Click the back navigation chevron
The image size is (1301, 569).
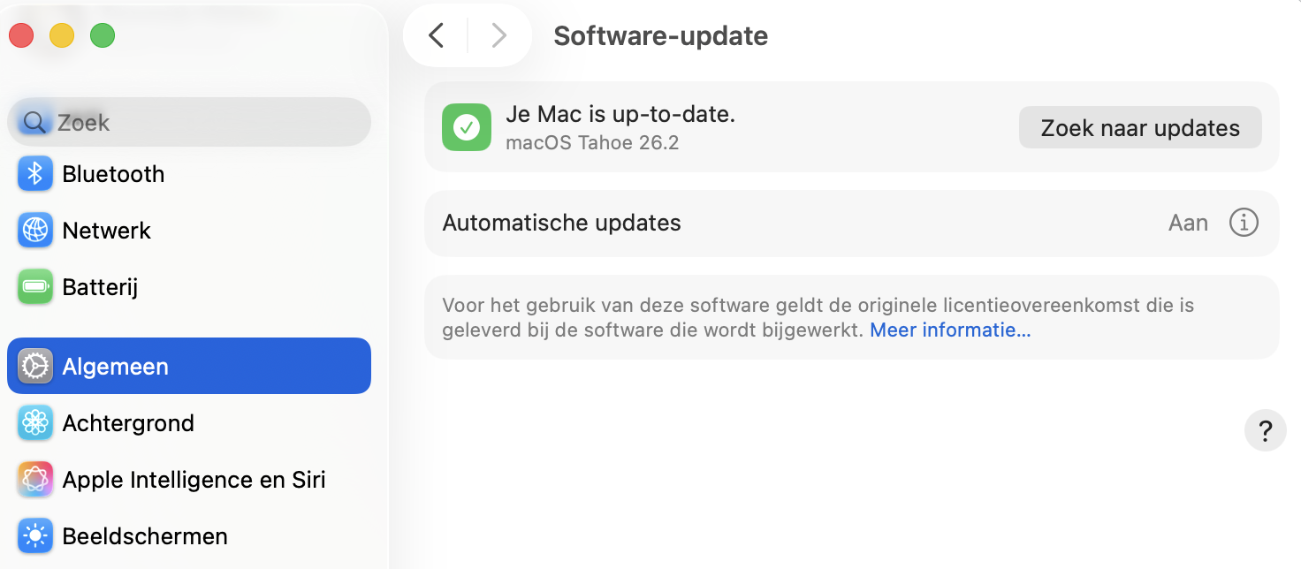(x=435, y=35)
